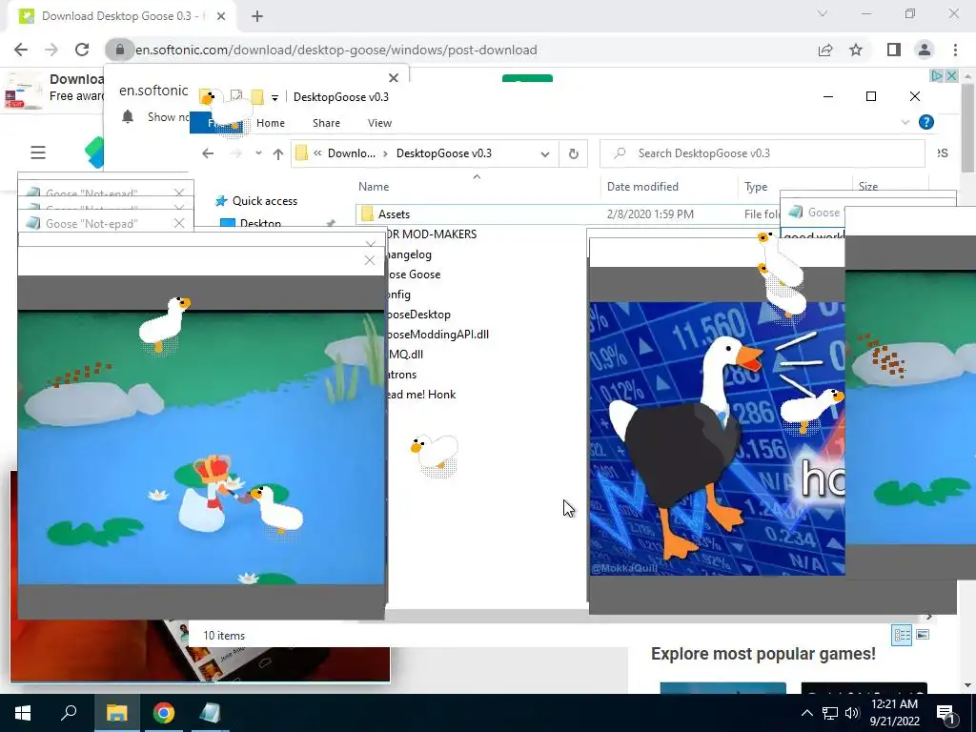The width and height of the screenshot is (976, 732).
Task: Close the en.softonic notification popup
Action: click(394, 78)
